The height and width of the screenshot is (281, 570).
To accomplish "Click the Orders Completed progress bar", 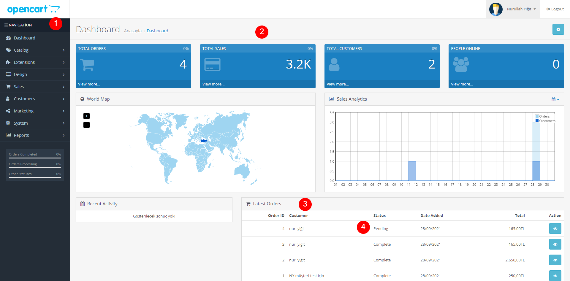I will coord(35,158).
